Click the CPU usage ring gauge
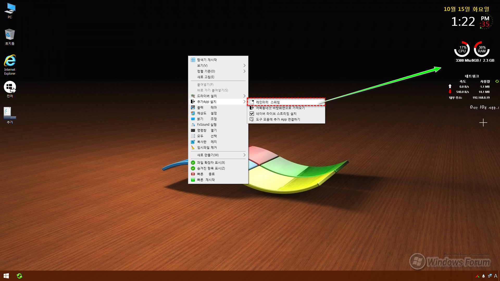Viewport: 500px width, 281px height. coord(462,49)
